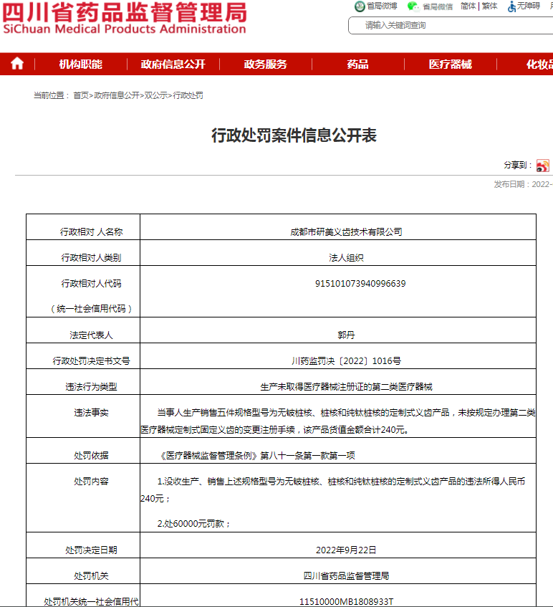Select the credit code 915101073940996639

coord(360,283)
